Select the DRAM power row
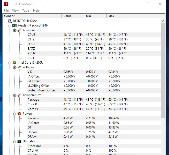 pyautogui.click(x=94, y=137)
